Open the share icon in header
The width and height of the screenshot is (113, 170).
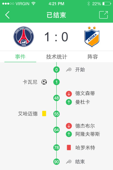point(103,15)
